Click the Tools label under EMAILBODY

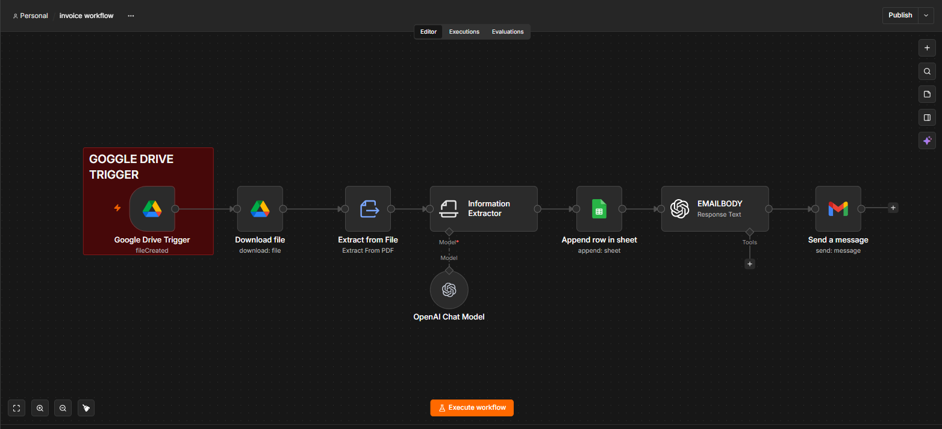click(750, 242)
